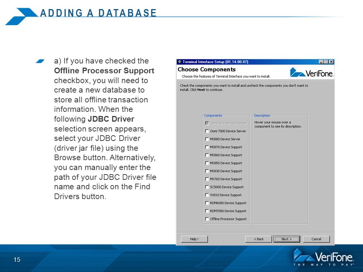
Task: Enable MX830 Device Support checkbox
Action: [x=207, y=171]
